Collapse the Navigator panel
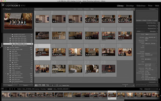The width and height of the screenshot is (161, 101). pos(4,9)
